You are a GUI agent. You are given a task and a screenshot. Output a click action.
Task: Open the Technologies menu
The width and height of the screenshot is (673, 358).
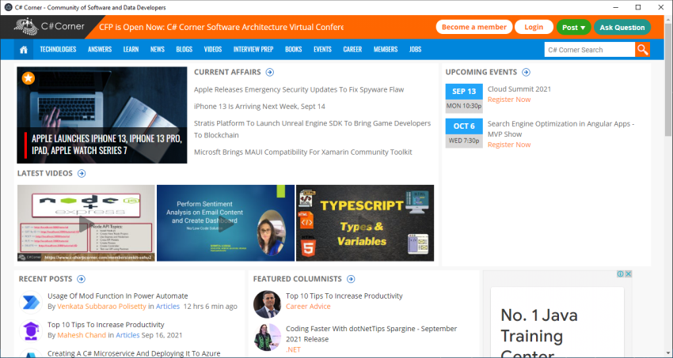coord(58,50)
